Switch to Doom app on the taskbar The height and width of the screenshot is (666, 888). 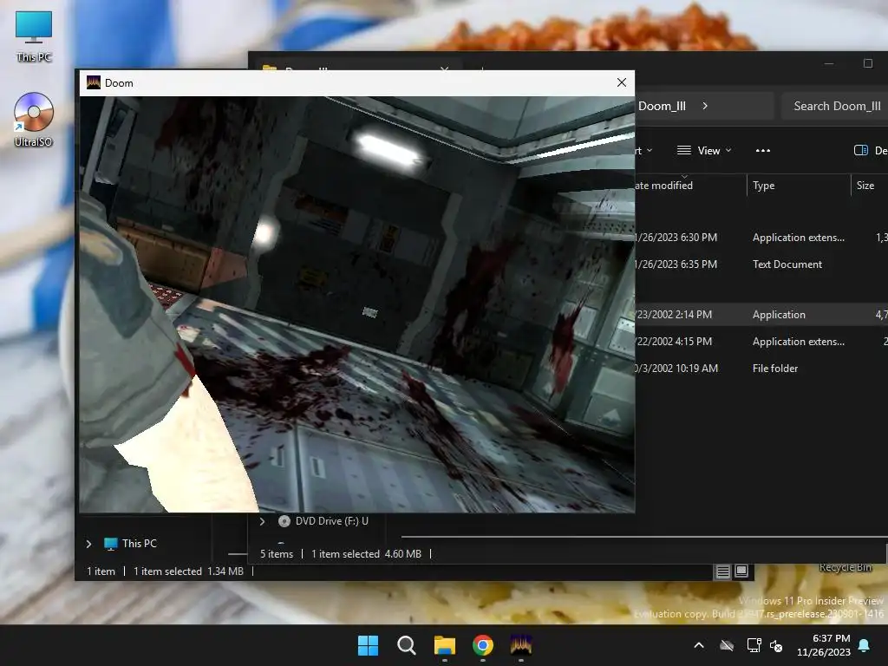pyautogui.click(x=521, y=645)
